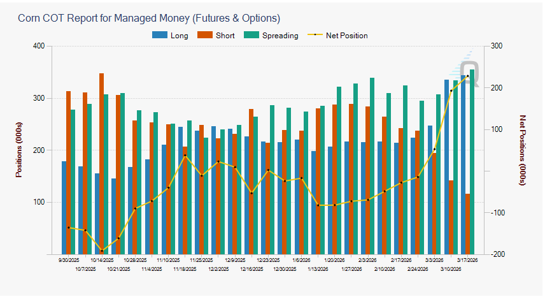Click the blue Long legend color swatch
Screen dimensions: 545x297
tap(160, 35)
